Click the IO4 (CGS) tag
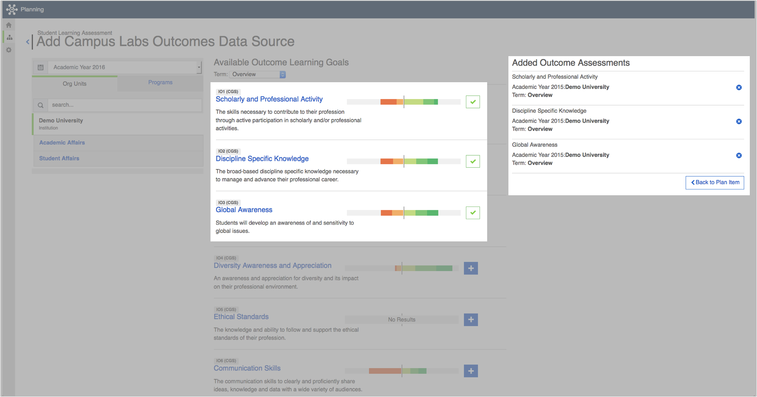The height and width of the screenshot is (397, 757). (226, 258)
